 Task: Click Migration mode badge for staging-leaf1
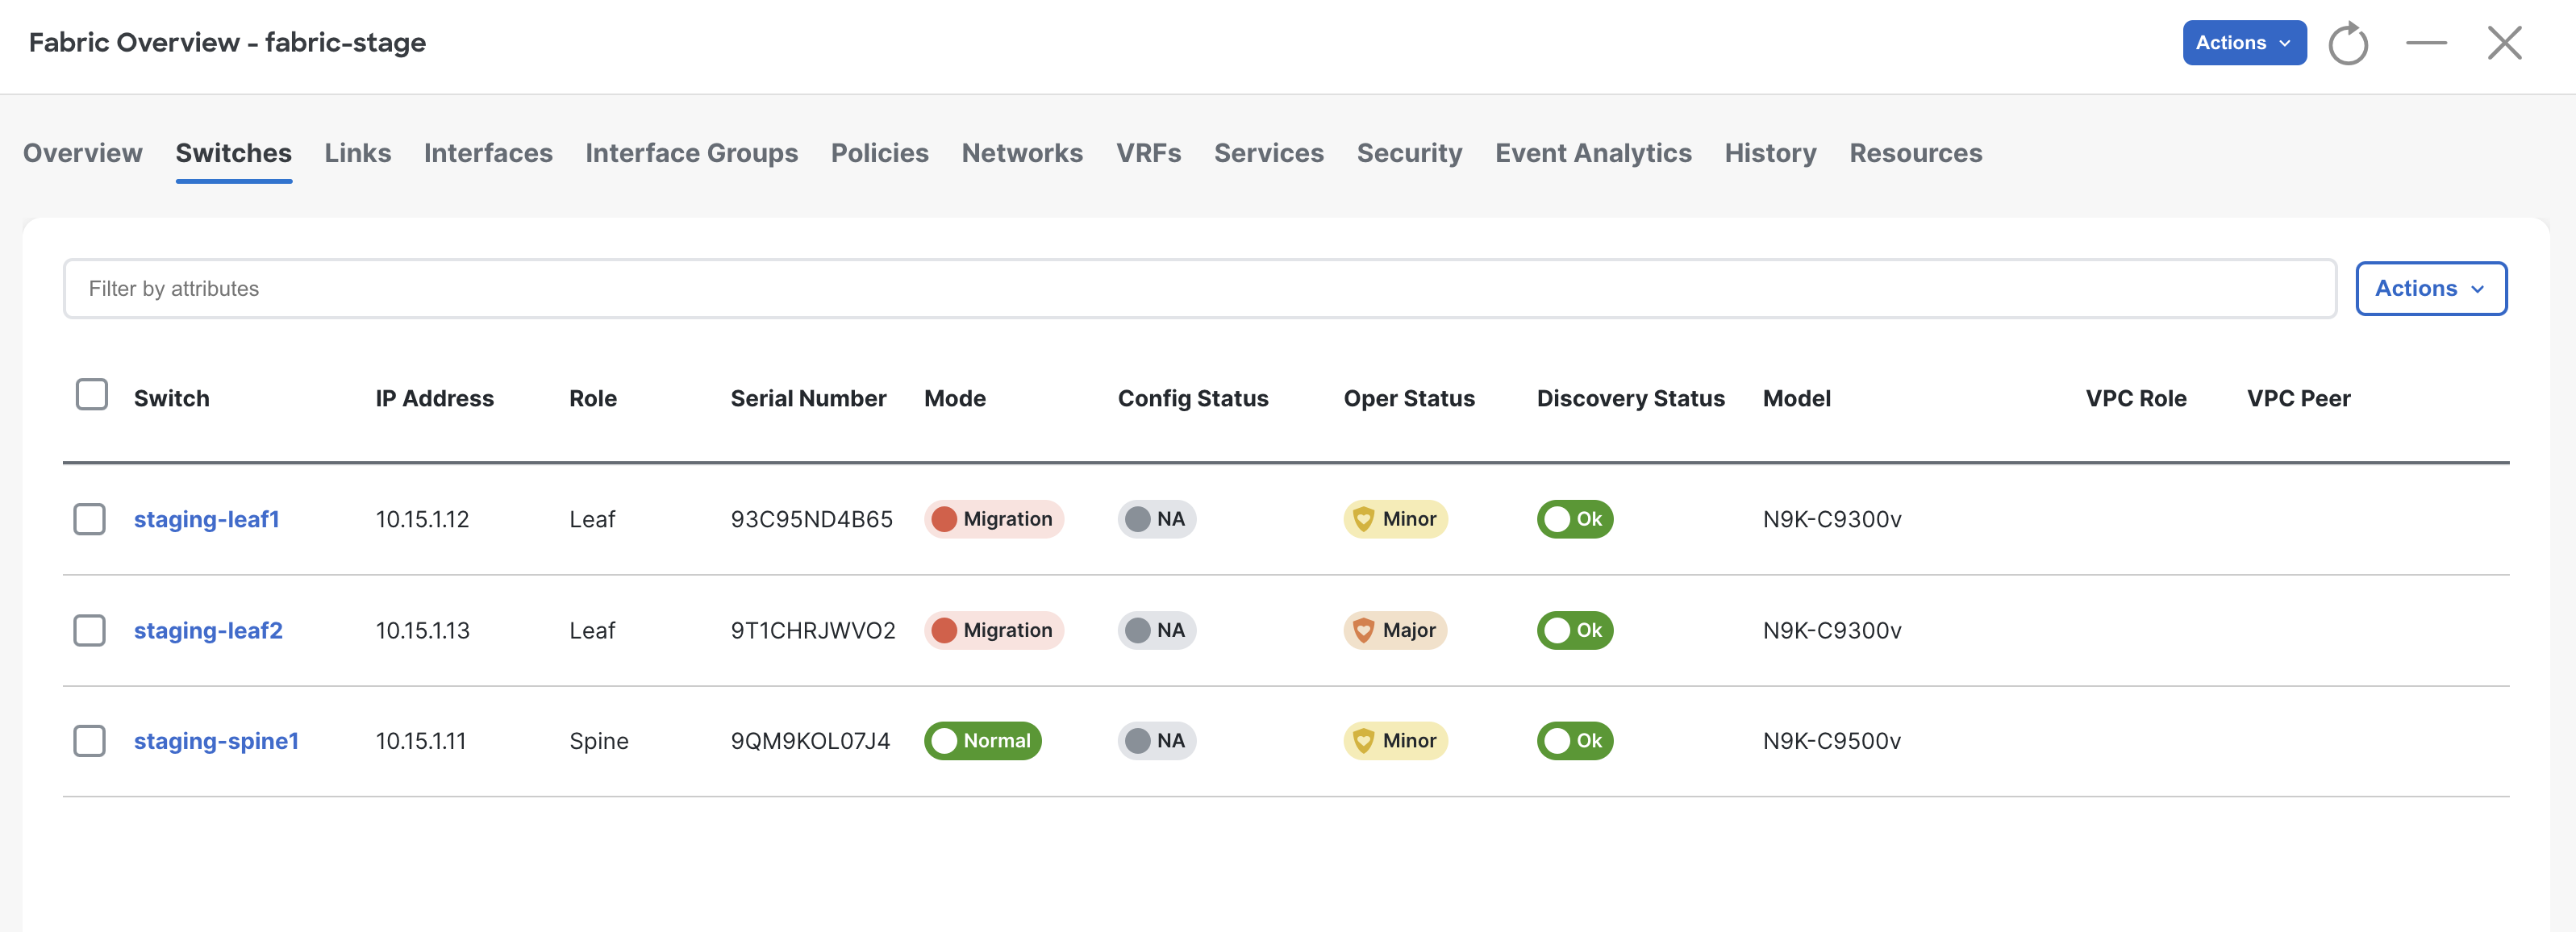[994, 519]
